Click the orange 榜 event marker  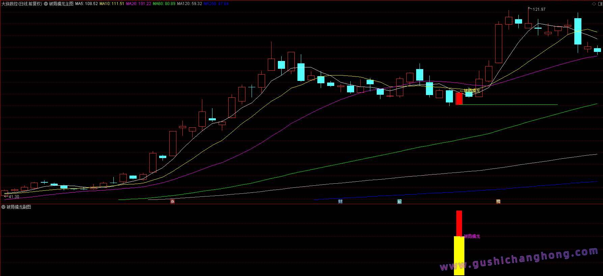498,202
